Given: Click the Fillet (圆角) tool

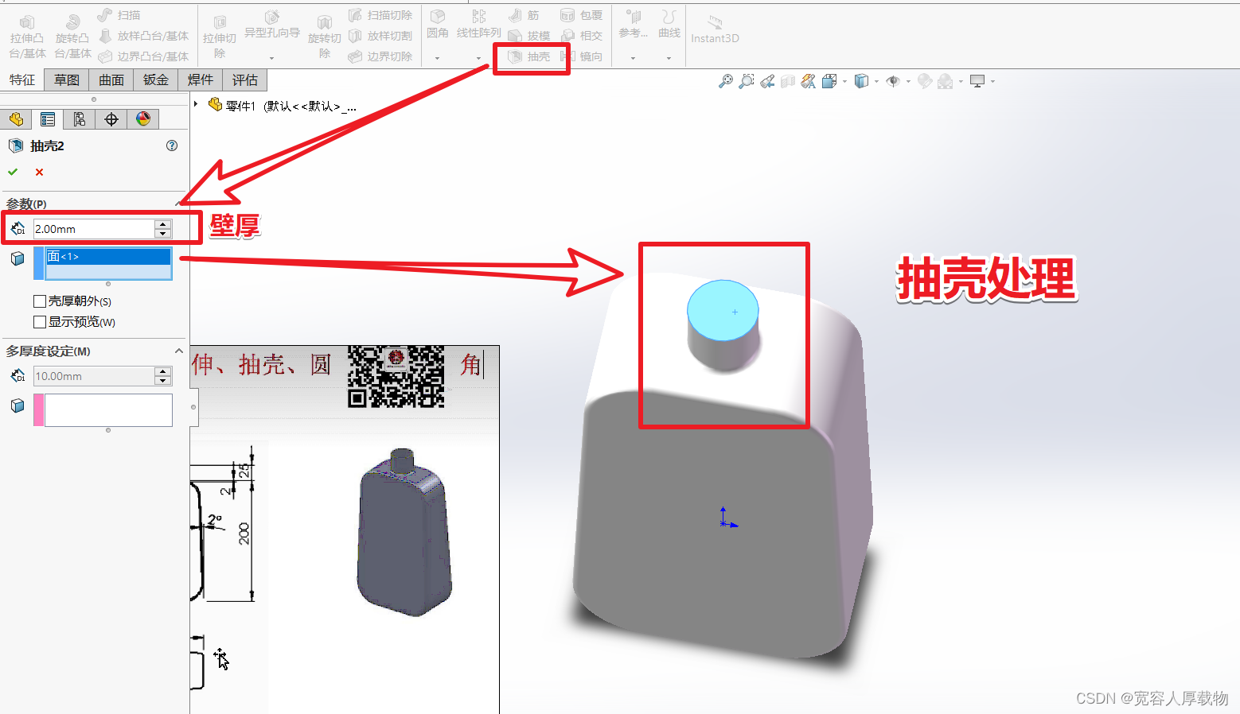Looking at the screenshot, I should coord(437,25).
